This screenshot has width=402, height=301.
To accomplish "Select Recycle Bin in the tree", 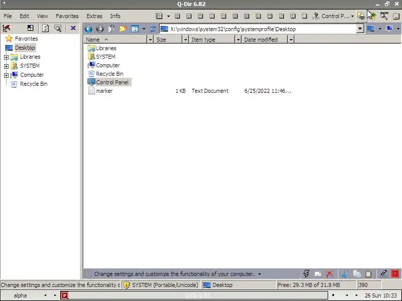I will point(34,84).
